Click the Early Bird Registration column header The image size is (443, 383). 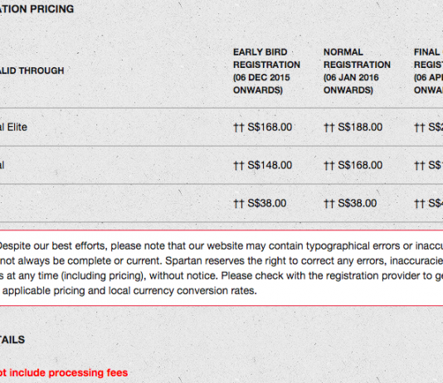[266, 70]
